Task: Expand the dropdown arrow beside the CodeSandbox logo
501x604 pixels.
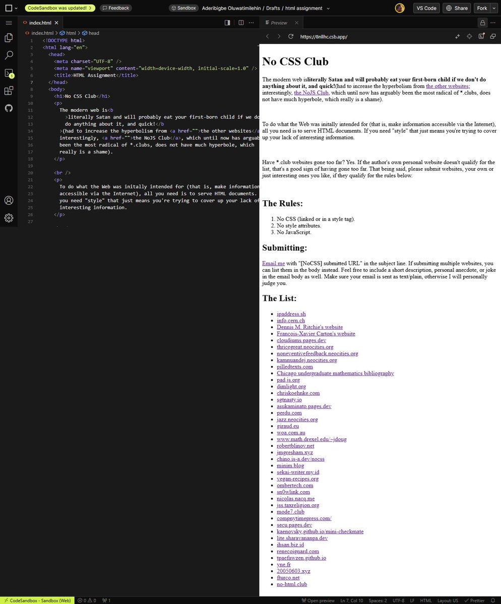Action: point(17,8)
